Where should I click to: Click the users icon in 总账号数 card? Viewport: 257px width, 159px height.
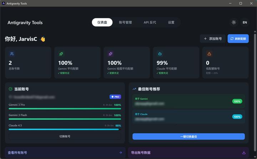tap(12, 54)
